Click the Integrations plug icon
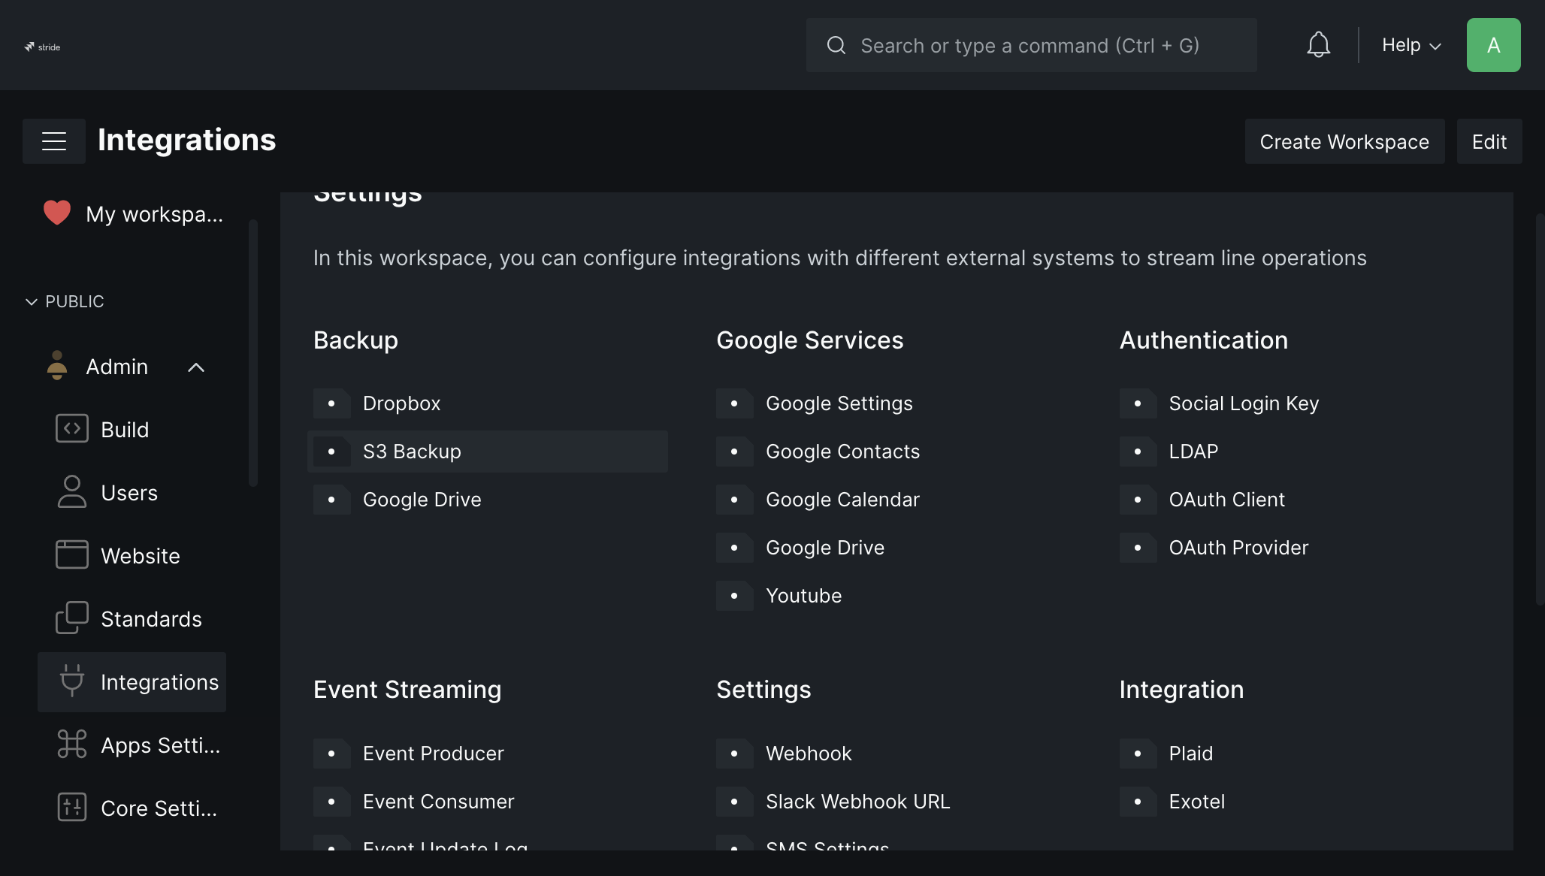Viewport: 1545px width, 876px height. [72, 681]
